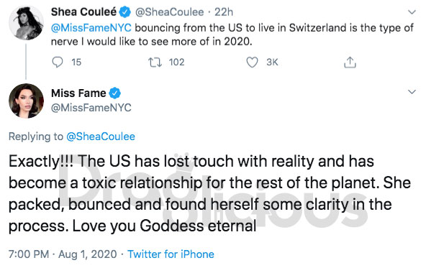Screen dimensions: 426x268
Task: Click Shea Couleé's verified badge
Action: point(125,12)
